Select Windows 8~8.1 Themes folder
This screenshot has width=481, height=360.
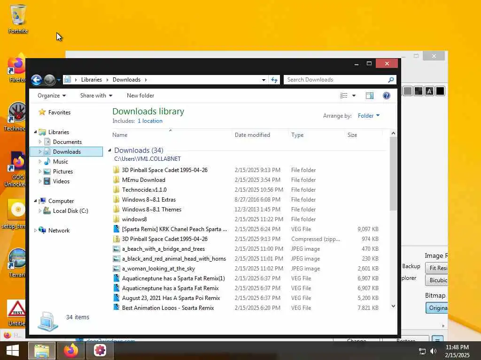pyautogui.click(x=152, y=210)
